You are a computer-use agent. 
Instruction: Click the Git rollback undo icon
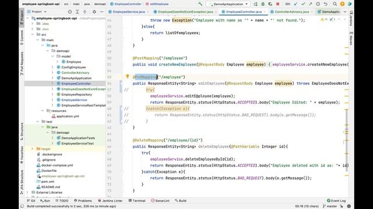[x=325, y=4]
